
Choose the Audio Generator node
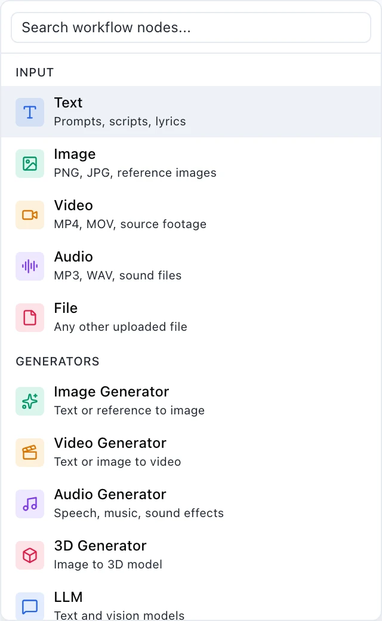[x=191, y=504]
